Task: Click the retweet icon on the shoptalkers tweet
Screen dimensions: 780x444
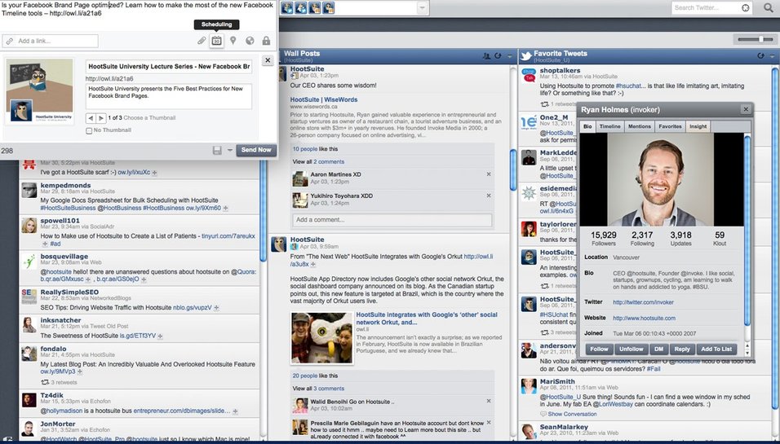Action: point(545,104)
